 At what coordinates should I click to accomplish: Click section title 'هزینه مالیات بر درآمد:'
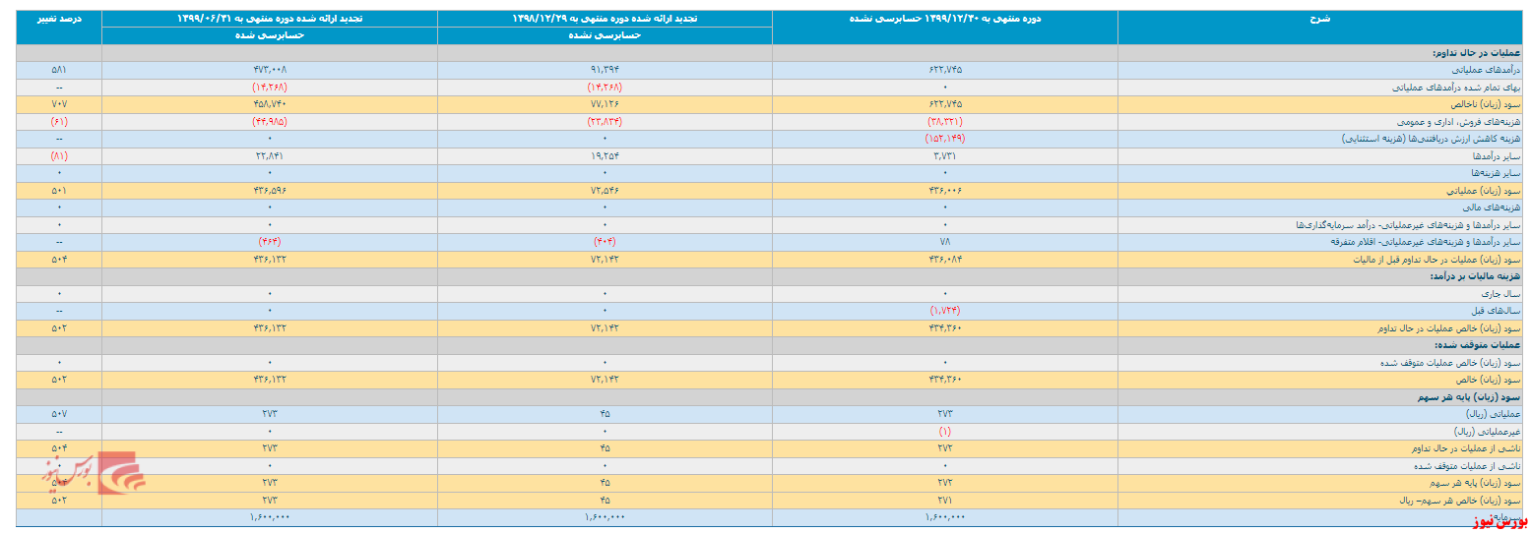pyautogui.click(x=1476, y=276)
